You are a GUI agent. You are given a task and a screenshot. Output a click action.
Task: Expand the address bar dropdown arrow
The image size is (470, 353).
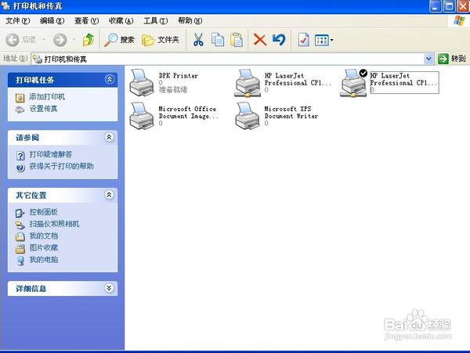click(428, 59)
